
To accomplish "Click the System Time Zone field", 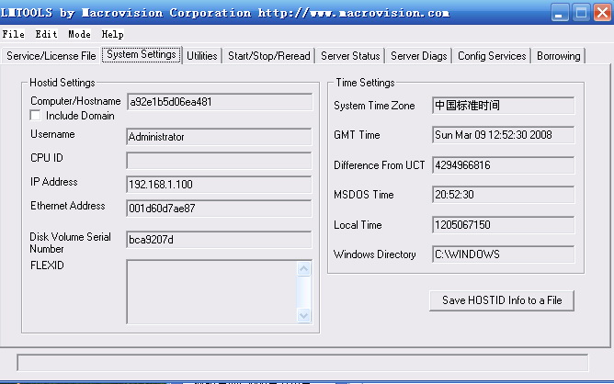I will [x=503, y=106].
